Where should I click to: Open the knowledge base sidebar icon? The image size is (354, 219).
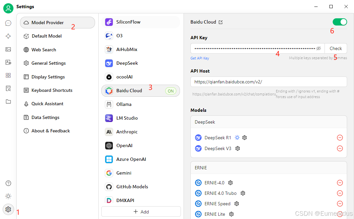8,89
